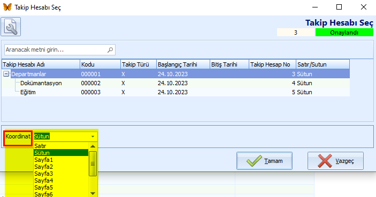Maximize the Takip Hesabı Seç window
376x197 pixels.
click(x=339, y=7)
